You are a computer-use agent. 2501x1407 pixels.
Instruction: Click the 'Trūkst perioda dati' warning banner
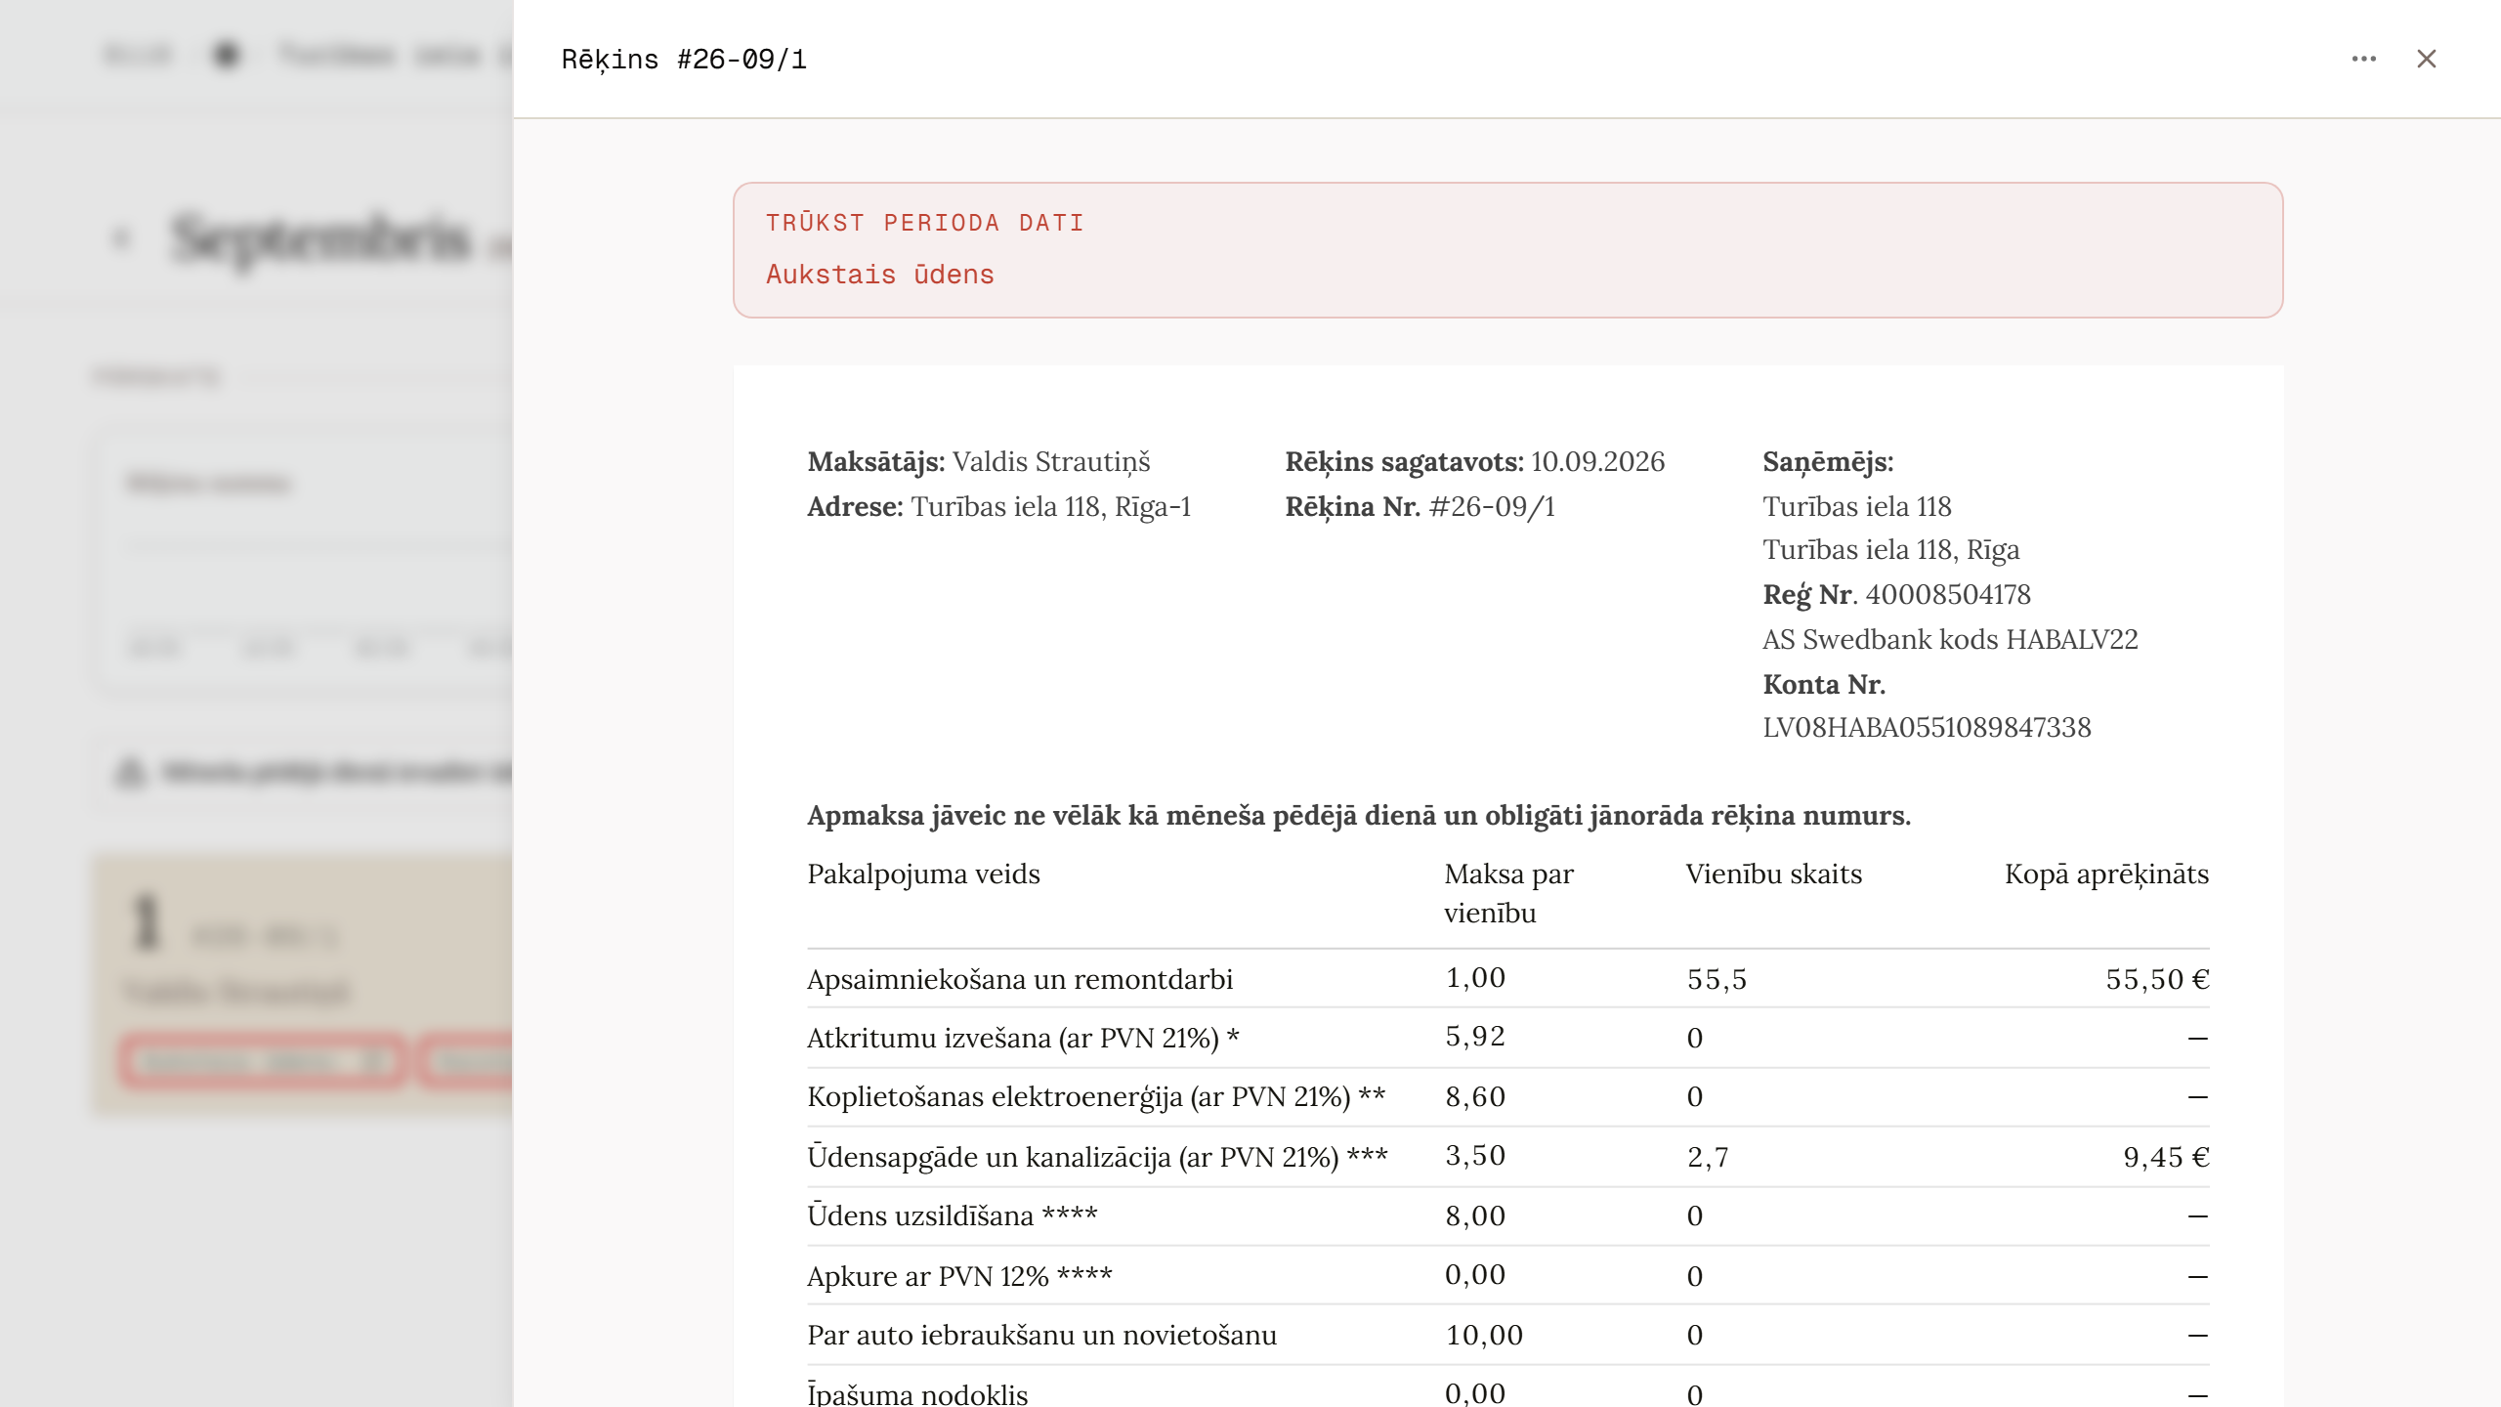coord(1507,249)
